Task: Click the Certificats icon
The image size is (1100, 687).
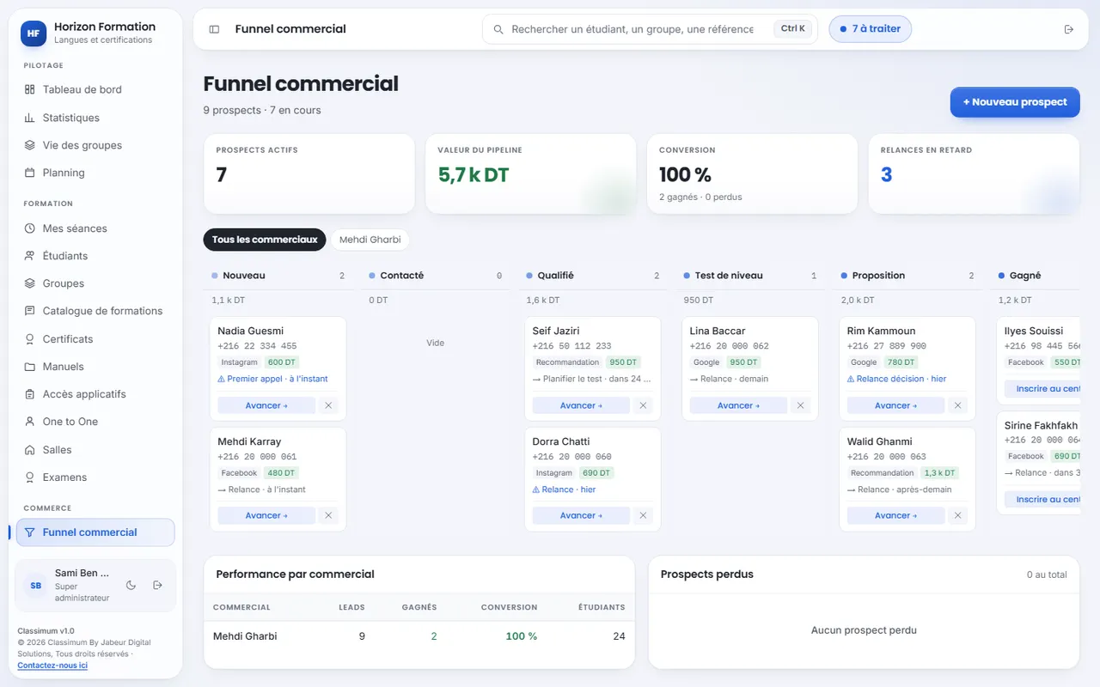Action: pos(30,339)
